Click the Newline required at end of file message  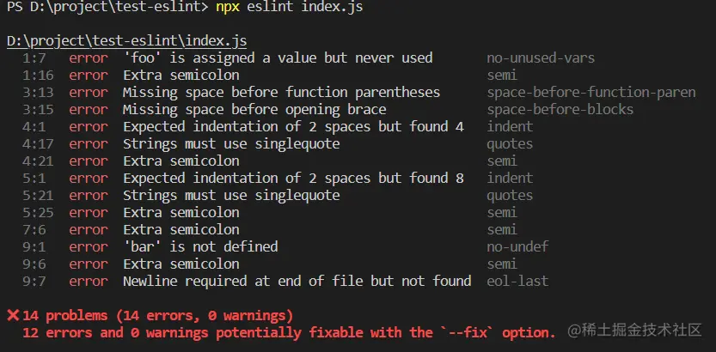pyautogui.click(x=297, y=281)
